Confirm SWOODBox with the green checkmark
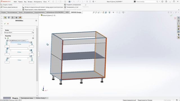The width and height of the screenshot is (180, 101). pyautogui.click(x=5, y=24)
